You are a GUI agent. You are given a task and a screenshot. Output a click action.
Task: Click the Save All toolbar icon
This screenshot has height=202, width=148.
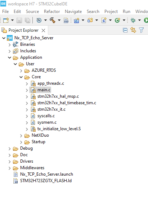(x=27, y=20)
